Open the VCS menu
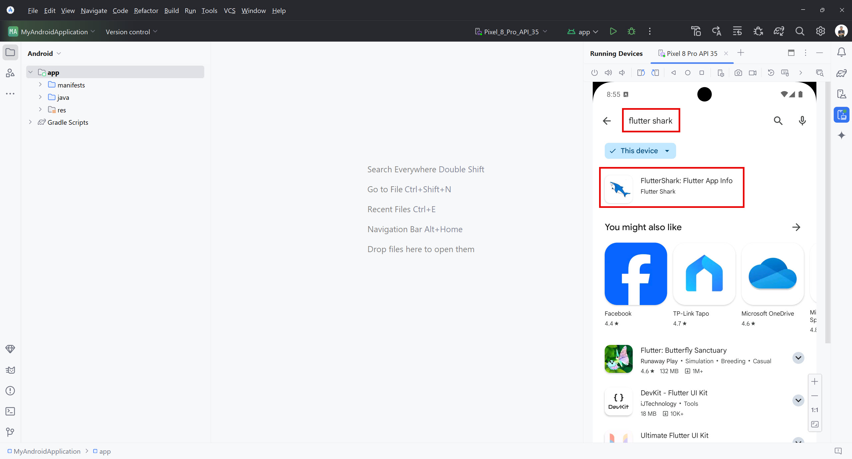Screen dimensions: 852x459 click(x=230, y=11)
